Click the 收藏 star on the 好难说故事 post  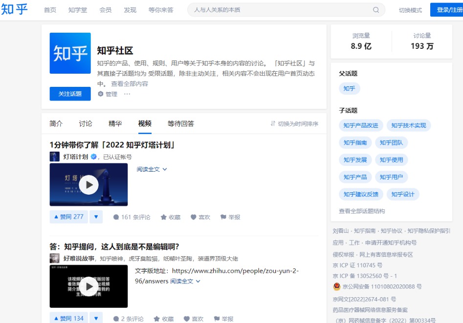click(156, 319)
